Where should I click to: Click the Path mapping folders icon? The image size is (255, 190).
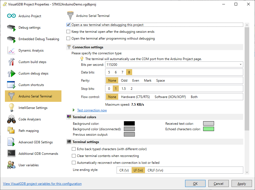coord(11,130)
